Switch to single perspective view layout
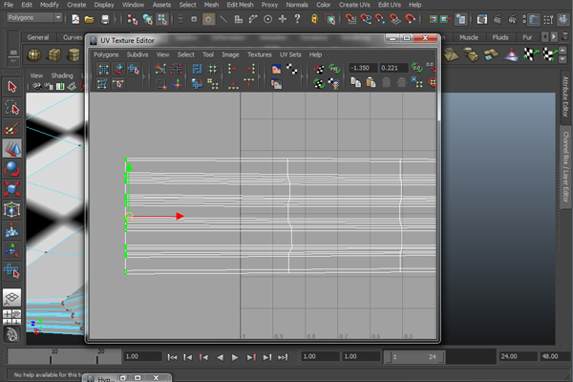Screen dimensions: 573x382 click(12, 298)
